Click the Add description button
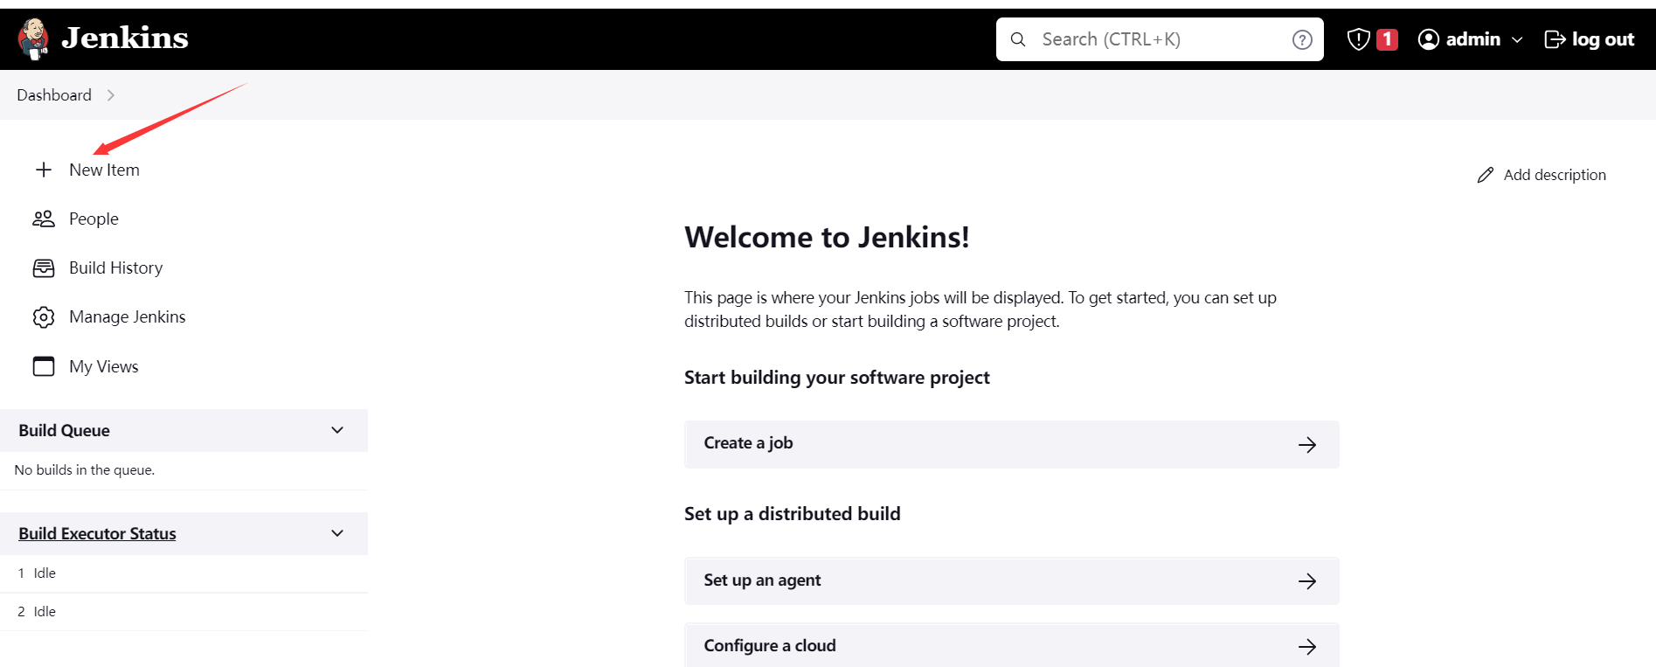The height and width of the screenshot is (667, 1656). tap(1542, 175)
